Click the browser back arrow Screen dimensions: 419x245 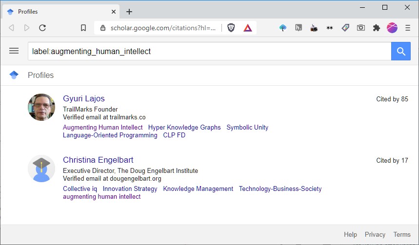(x=11, y=28)
